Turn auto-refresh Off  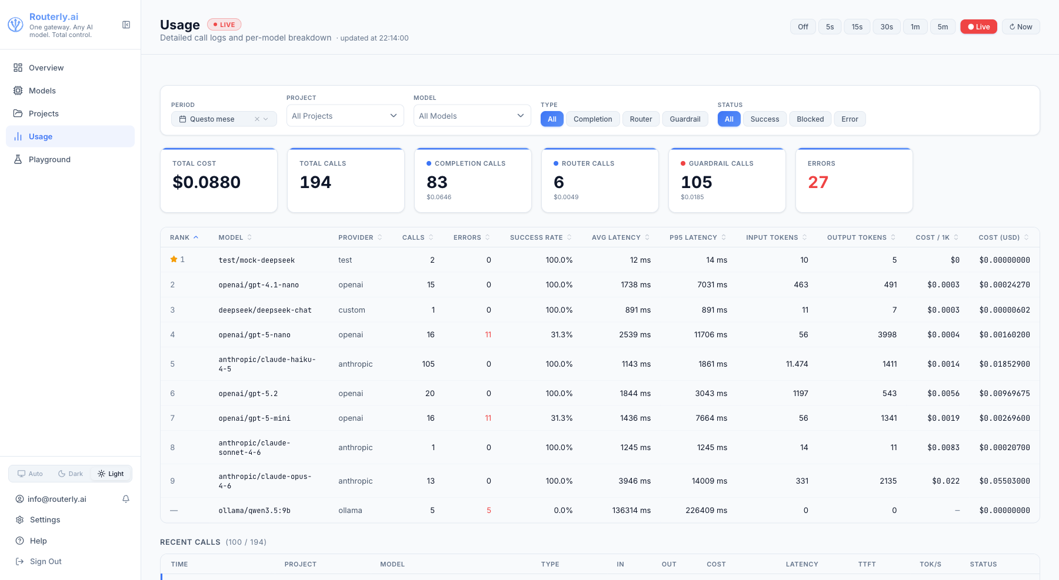click(803, 26)
